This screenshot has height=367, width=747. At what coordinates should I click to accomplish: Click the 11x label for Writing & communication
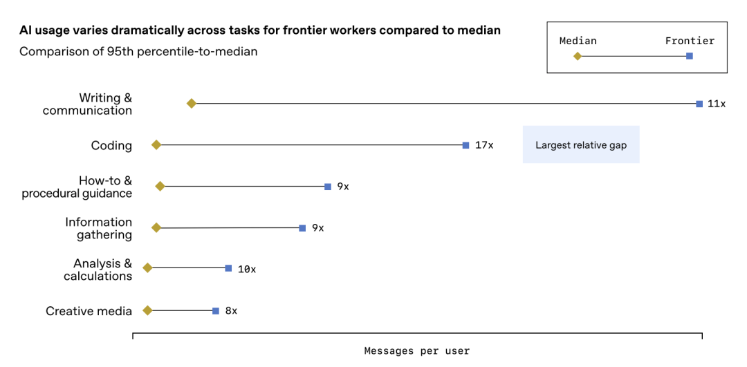click(x=717, y=104)
